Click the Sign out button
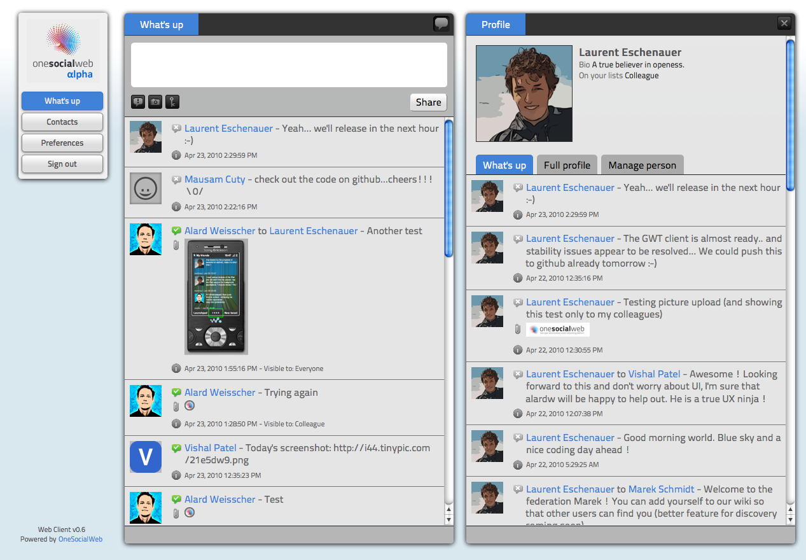Image resolution: width=806 pixels, height=560 pixels. click(62, 164)
